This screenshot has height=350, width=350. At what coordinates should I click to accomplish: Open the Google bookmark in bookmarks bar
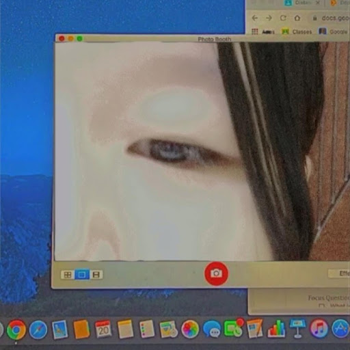pyautogui.click(x=333, y=31)
